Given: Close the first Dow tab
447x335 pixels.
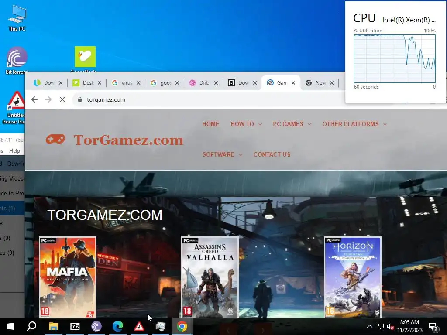Looking at the screenshot, I should click(60, 83).
